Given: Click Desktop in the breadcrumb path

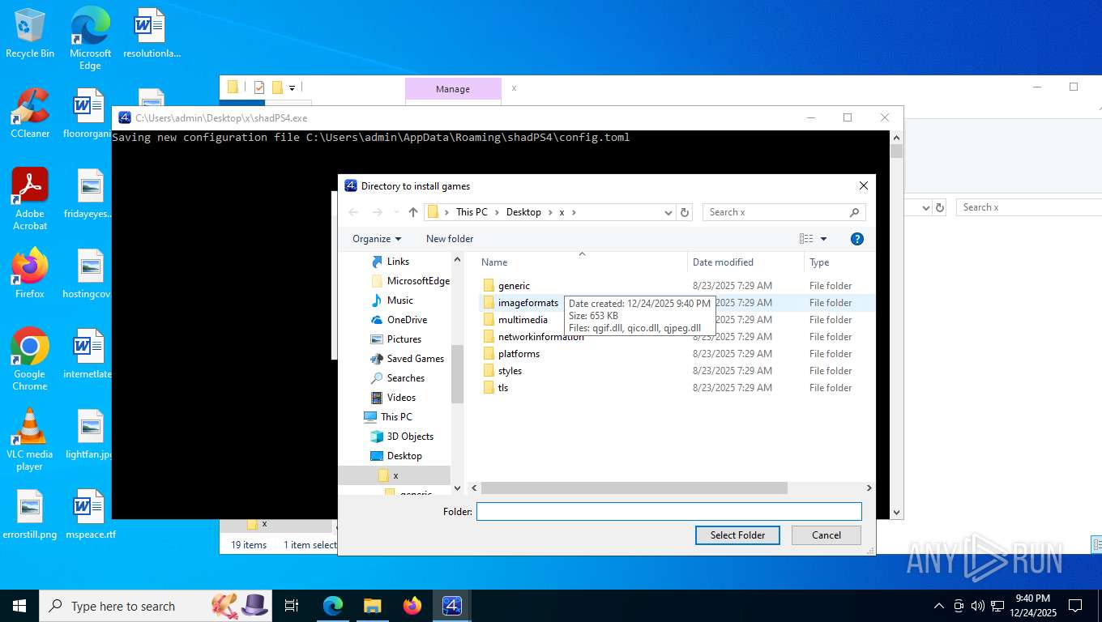Looking at the screenshot, I should tap(523, 212).
